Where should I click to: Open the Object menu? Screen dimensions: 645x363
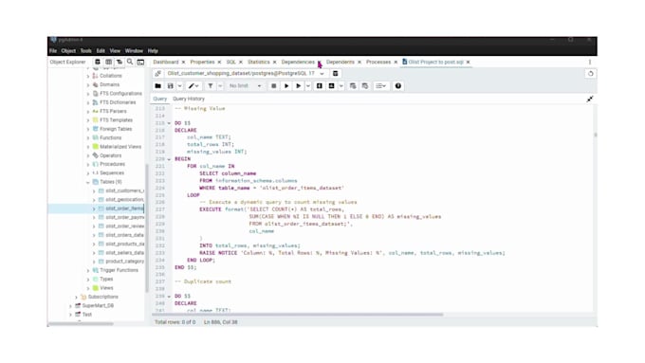(x=68, y=51)
